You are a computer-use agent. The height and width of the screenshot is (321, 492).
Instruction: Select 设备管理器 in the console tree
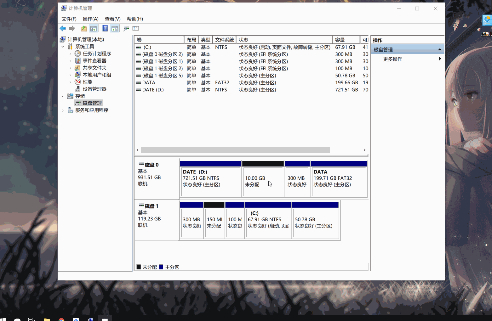click(94, 89)
